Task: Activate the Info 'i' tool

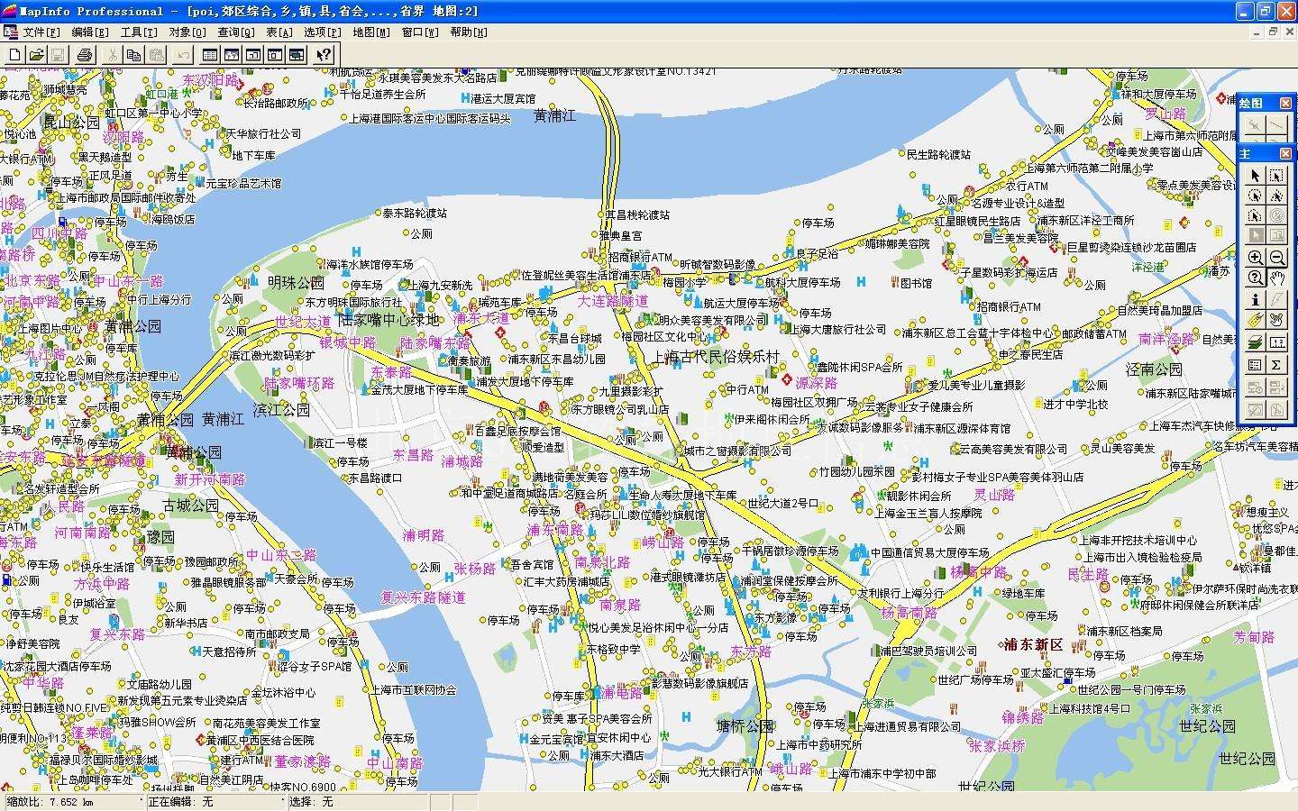Action: (x=1255, y=300)
